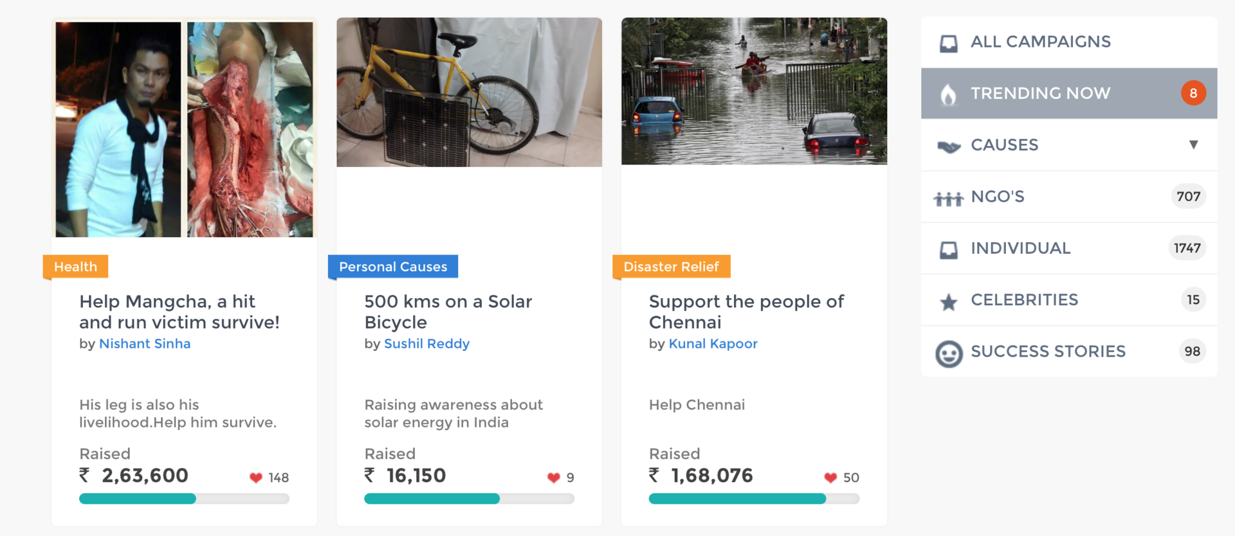
Task: Click the handshake icon next to Causes
Action: (x=949, y=147)
